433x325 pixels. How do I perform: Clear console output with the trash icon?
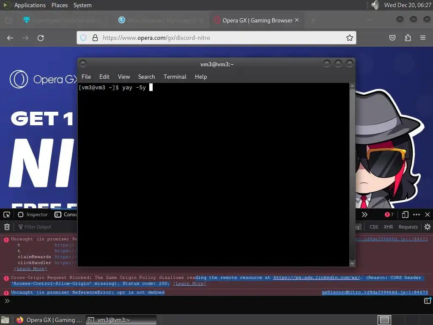click(7, 227)
